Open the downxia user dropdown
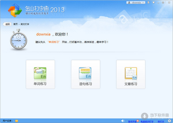Screen dimensions: 173x123 (x=136, y=3)
